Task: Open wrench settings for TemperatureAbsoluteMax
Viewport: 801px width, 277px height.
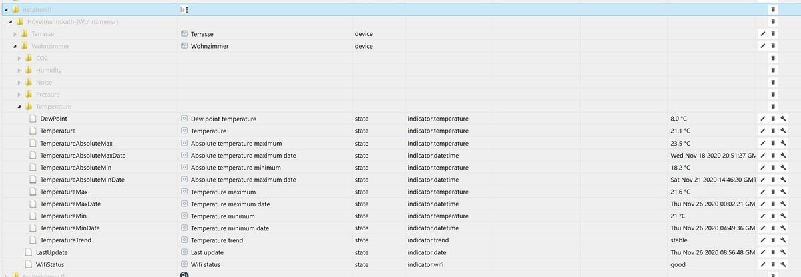Action: 784,143
